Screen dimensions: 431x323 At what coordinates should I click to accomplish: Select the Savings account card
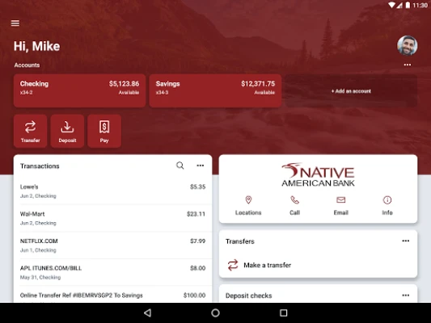point(215,90)
